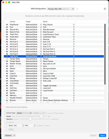Enable the Pickup Mode checkbox
Viewport: 109px width, 139px height.
tap(53, 113)
